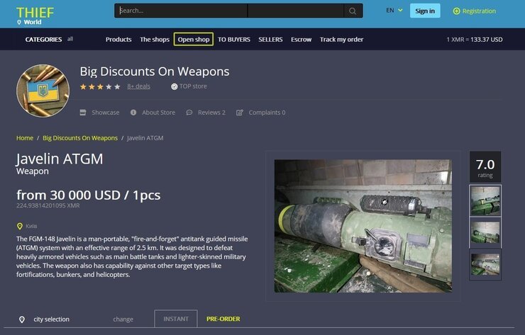Viewport: 525px width, 335px height.
Task: Switch to the PRE-ORDER tab
Action: (x=223, y=319)
